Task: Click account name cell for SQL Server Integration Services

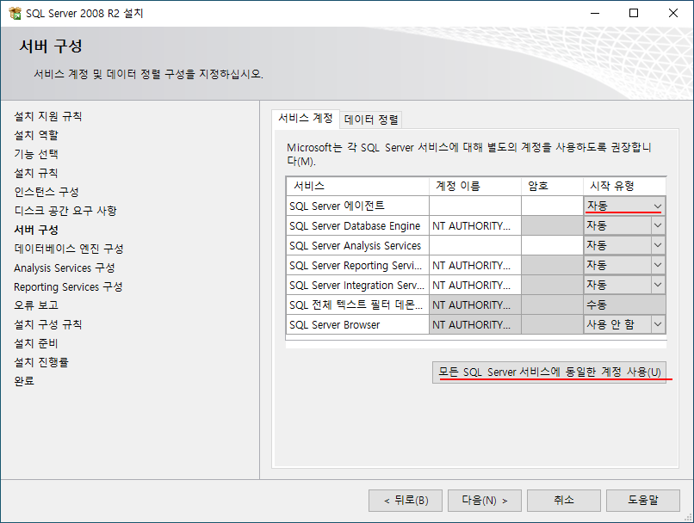Action: tap(475, 285)
